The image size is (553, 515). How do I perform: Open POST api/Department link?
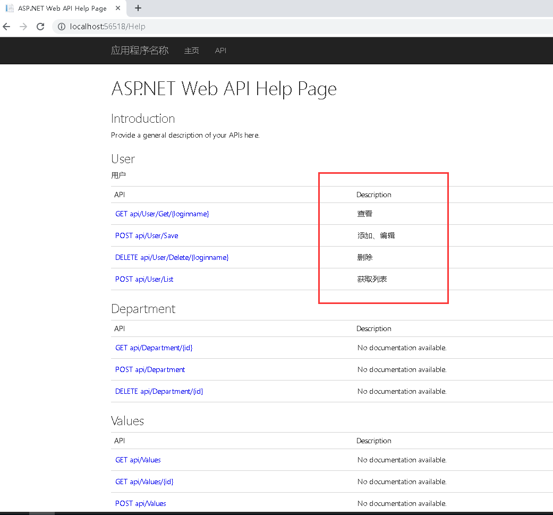[x=150, y=370]
